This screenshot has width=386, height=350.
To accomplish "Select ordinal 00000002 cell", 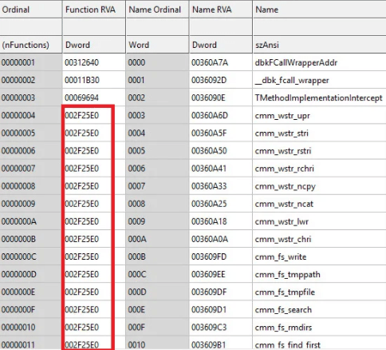I will click(x=31, y=80).
